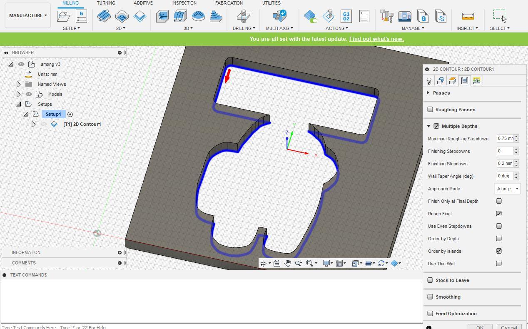Open the Setup Sheet icon
The width and height of the screenshot is (528, 329).
[x=364, y=16]
